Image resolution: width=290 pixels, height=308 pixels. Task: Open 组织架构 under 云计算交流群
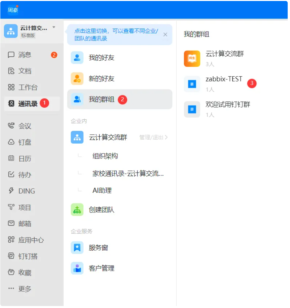coord(105,156)
